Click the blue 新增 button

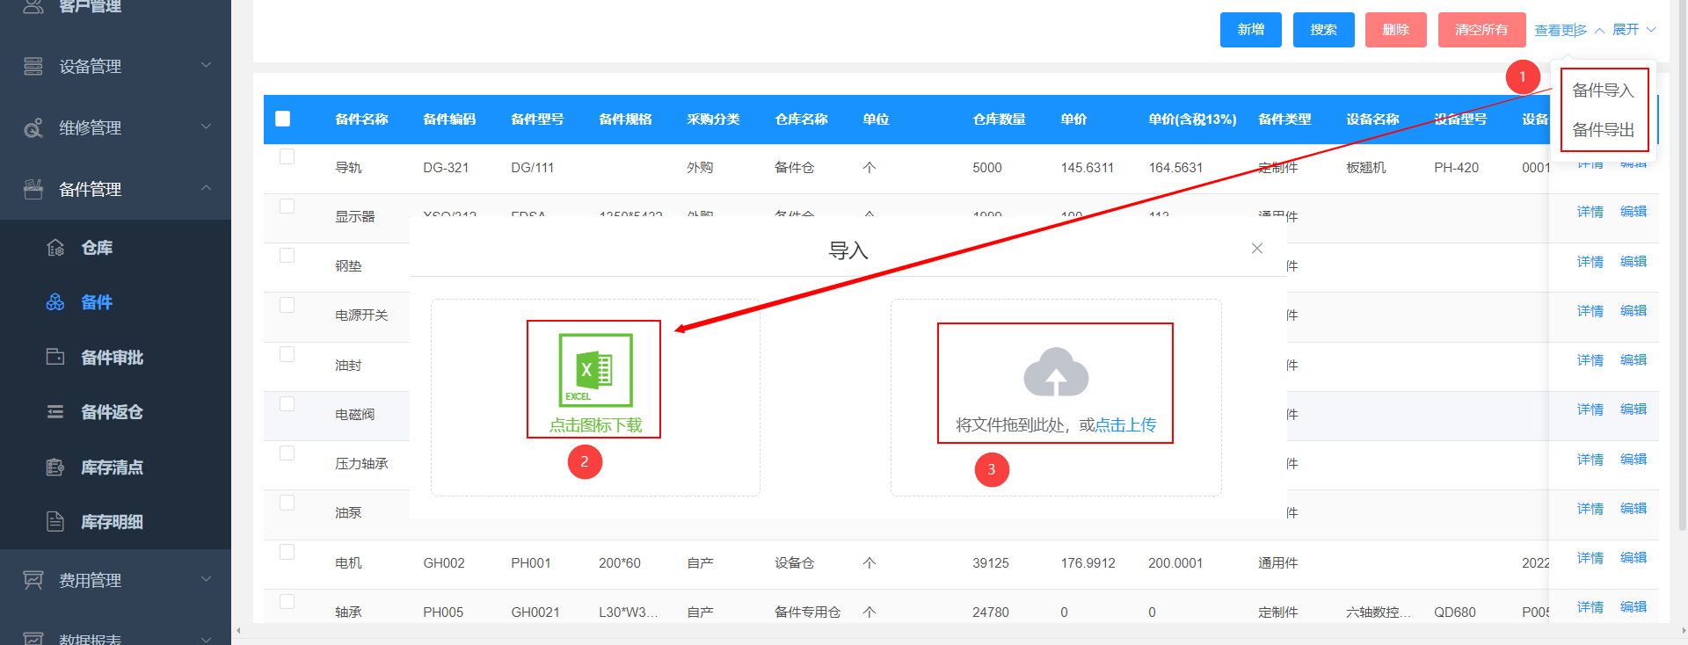coord(1250,30)
